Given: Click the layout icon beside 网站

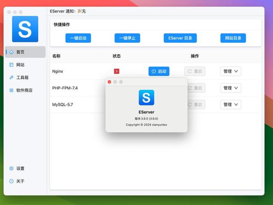Looking at the screenshot, I should 11,65.
